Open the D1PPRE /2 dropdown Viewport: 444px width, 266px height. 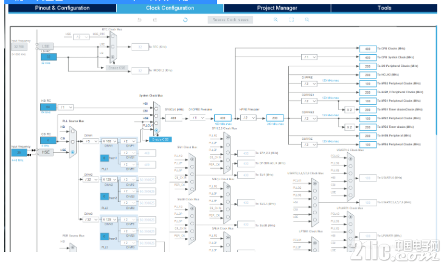309,84
